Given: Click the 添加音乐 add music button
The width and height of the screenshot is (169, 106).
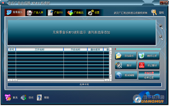Looking at the screenshot, I should click(126, 56).
